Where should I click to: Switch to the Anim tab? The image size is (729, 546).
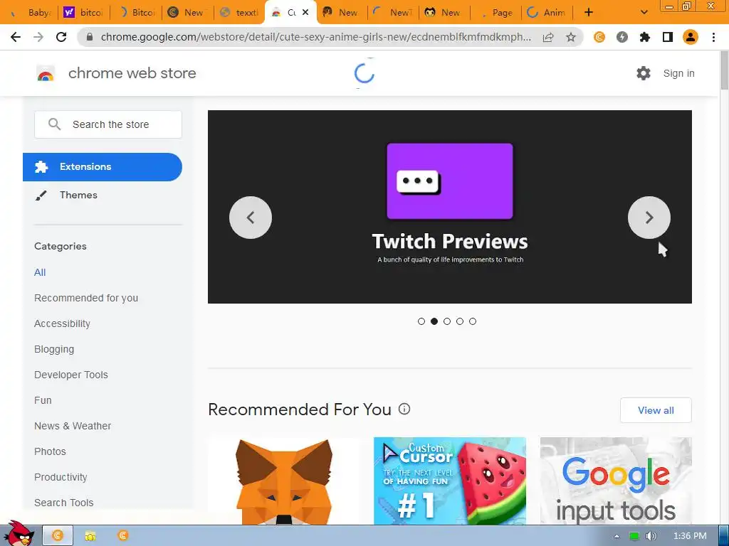pyautogui.click(x=547, y=13)
